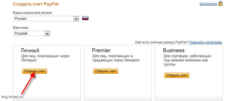The image size is (235, 101).
Task: Click the Ваша страна или регион label
Action: pos(32,13)
